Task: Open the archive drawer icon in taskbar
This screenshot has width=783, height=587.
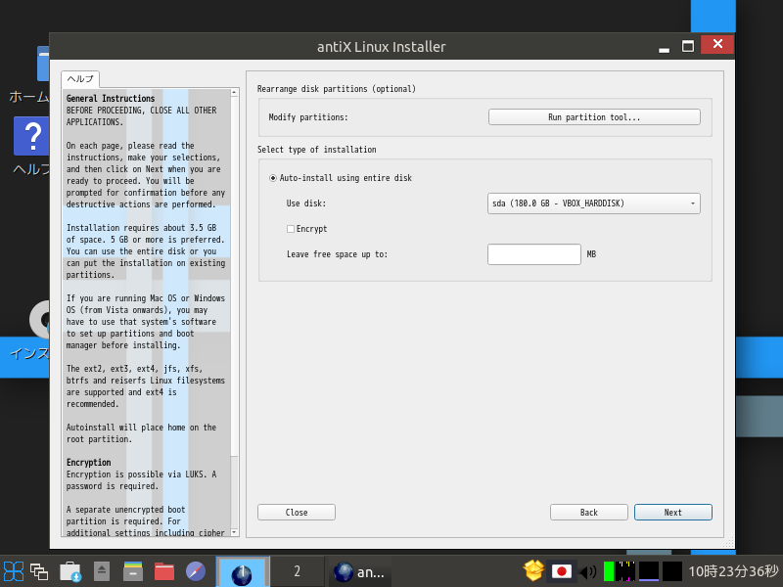Action: click(133, 571)
